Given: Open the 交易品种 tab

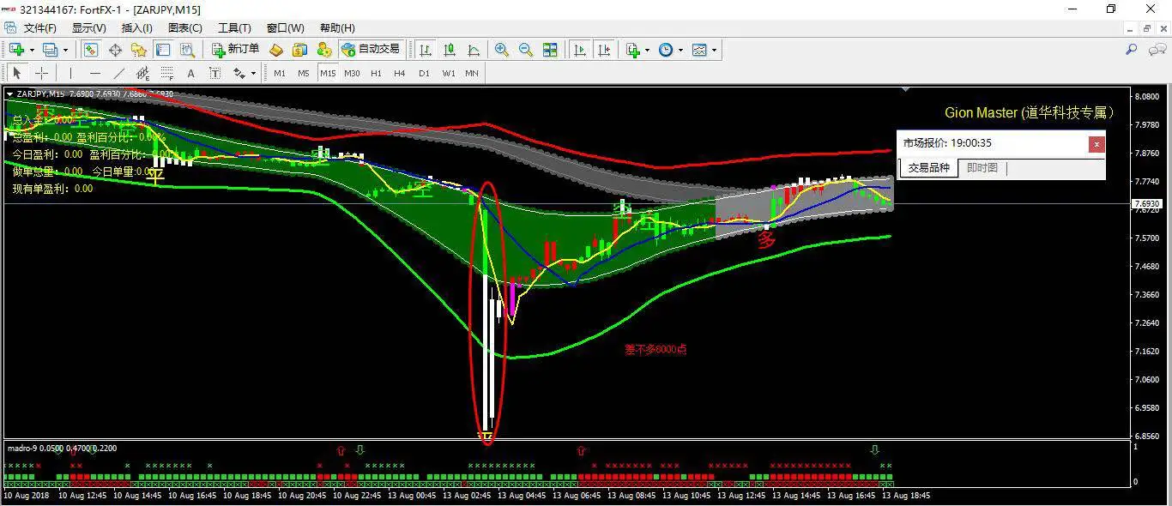Looking at the screenshot, I should (x=929, y=168).
